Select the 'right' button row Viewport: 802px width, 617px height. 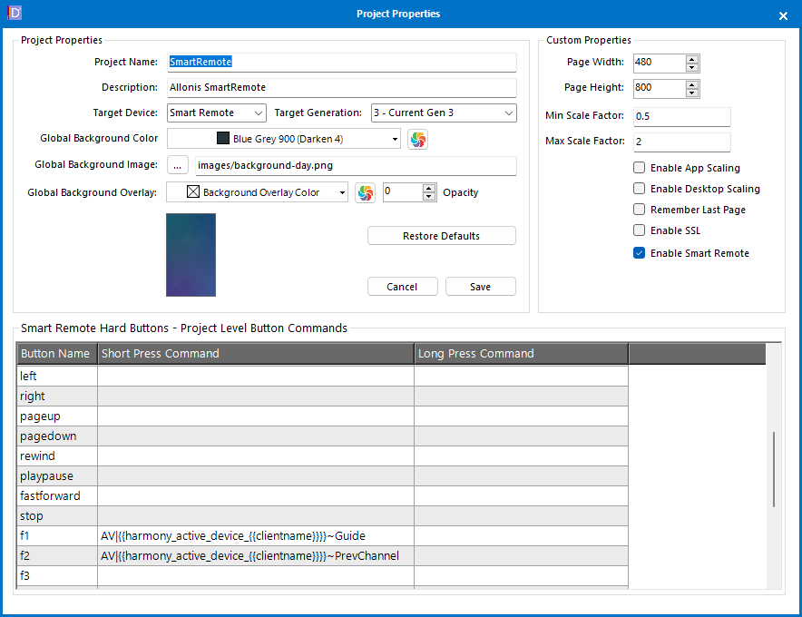tap(323, 396)
